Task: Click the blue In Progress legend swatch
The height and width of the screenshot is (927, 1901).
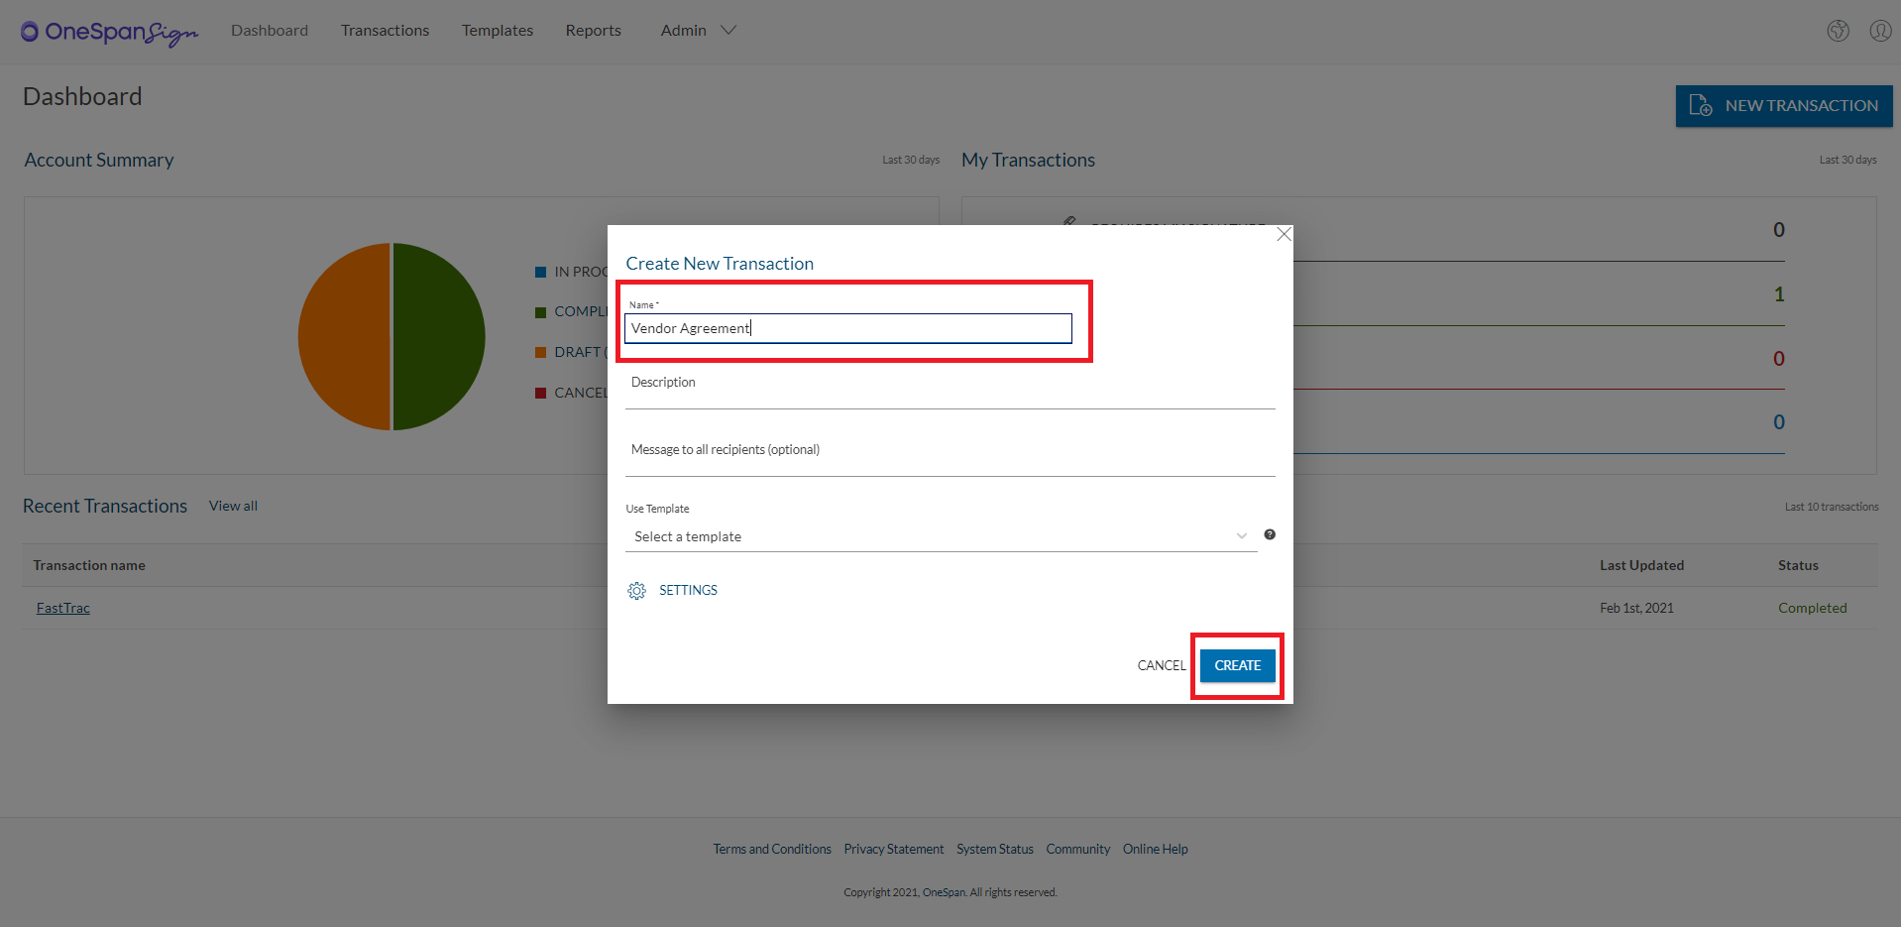Action: point(541,272)
